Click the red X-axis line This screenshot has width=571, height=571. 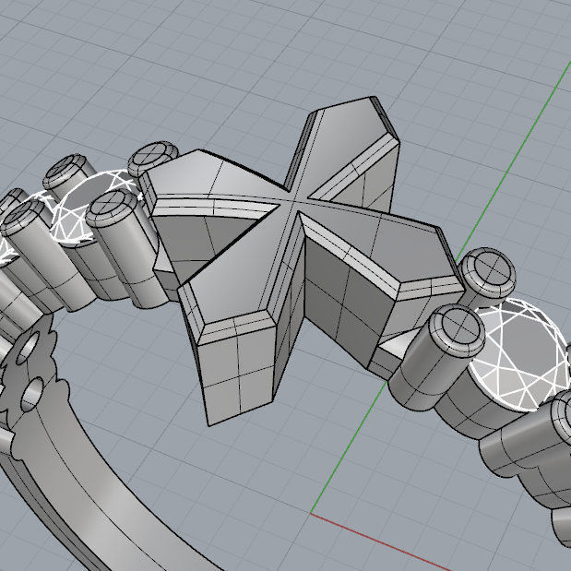(381, 541)
